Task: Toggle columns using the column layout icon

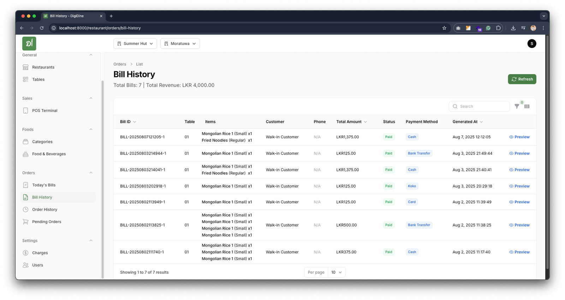Action: click(527, 106)
